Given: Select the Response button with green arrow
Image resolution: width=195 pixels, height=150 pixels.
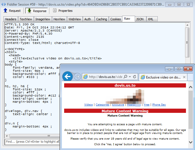Looking at the screenshot, I should click(36, 11).
